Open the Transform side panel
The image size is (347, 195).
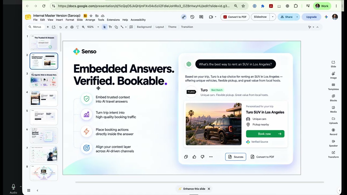click(x=333, y=154)
